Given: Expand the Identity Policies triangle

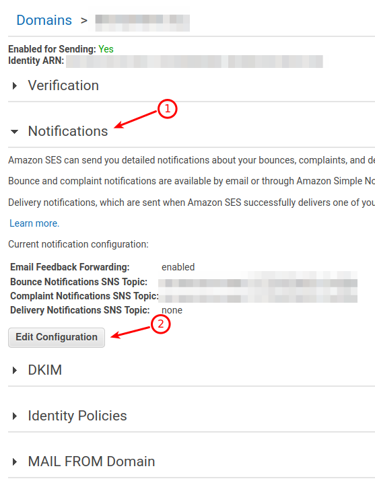Looking at the screenshot, I should tap(15, 416).
